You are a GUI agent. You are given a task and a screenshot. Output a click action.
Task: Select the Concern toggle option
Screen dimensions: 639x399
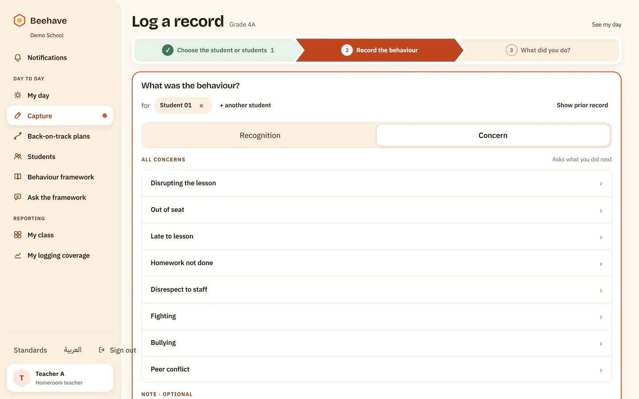(x=493, y=135)
